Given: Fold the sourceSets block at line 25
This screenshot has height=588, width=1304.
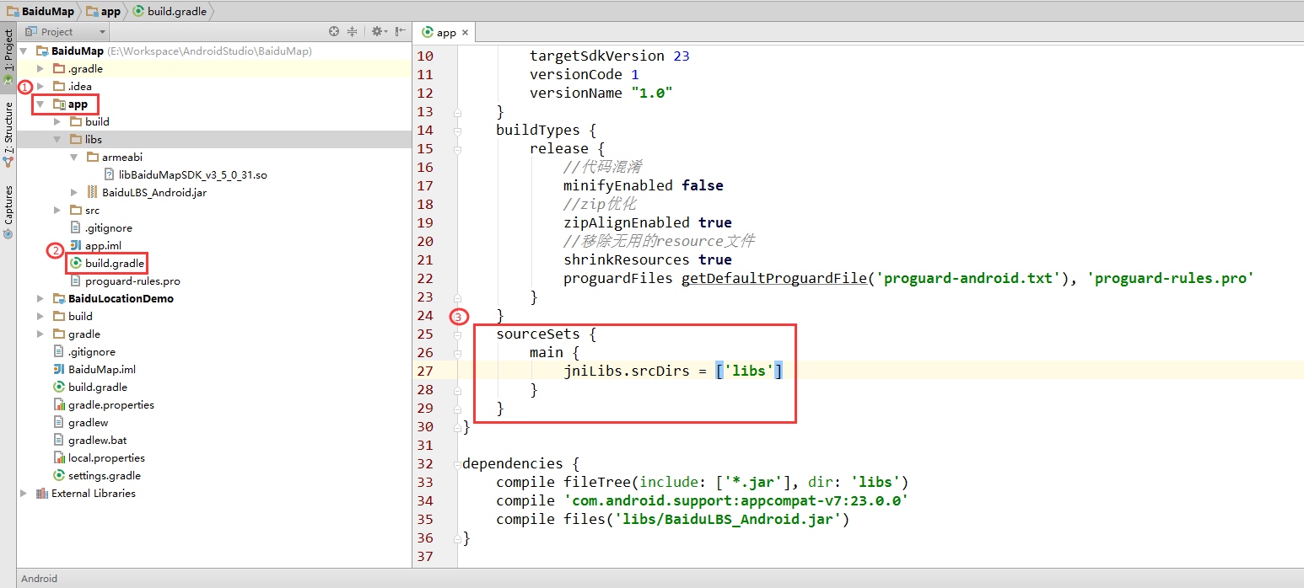Looking at the screenshot, I should tap(458, 334).
